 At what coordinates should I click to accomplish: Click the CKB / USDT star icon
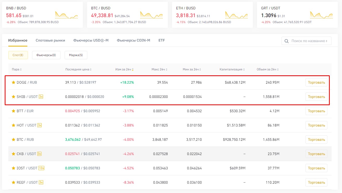(x=14, y=154)
